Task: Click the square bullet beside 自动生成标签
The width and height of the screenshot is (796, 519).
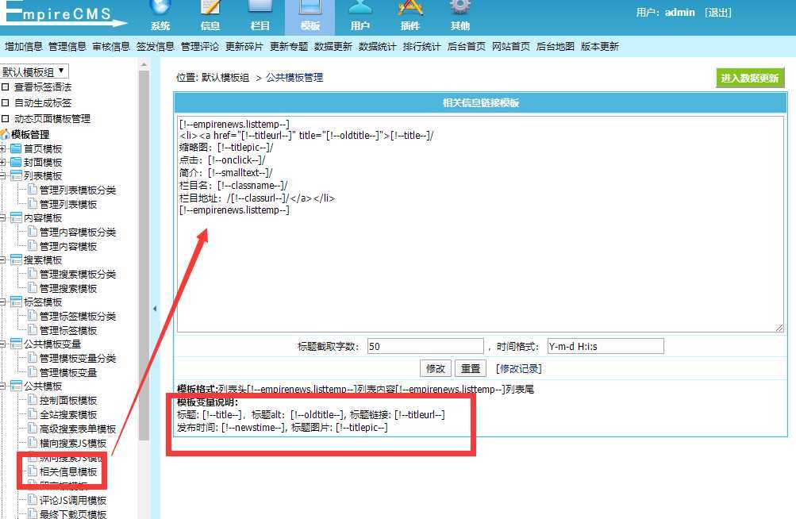Action: [x=6, y=103]
